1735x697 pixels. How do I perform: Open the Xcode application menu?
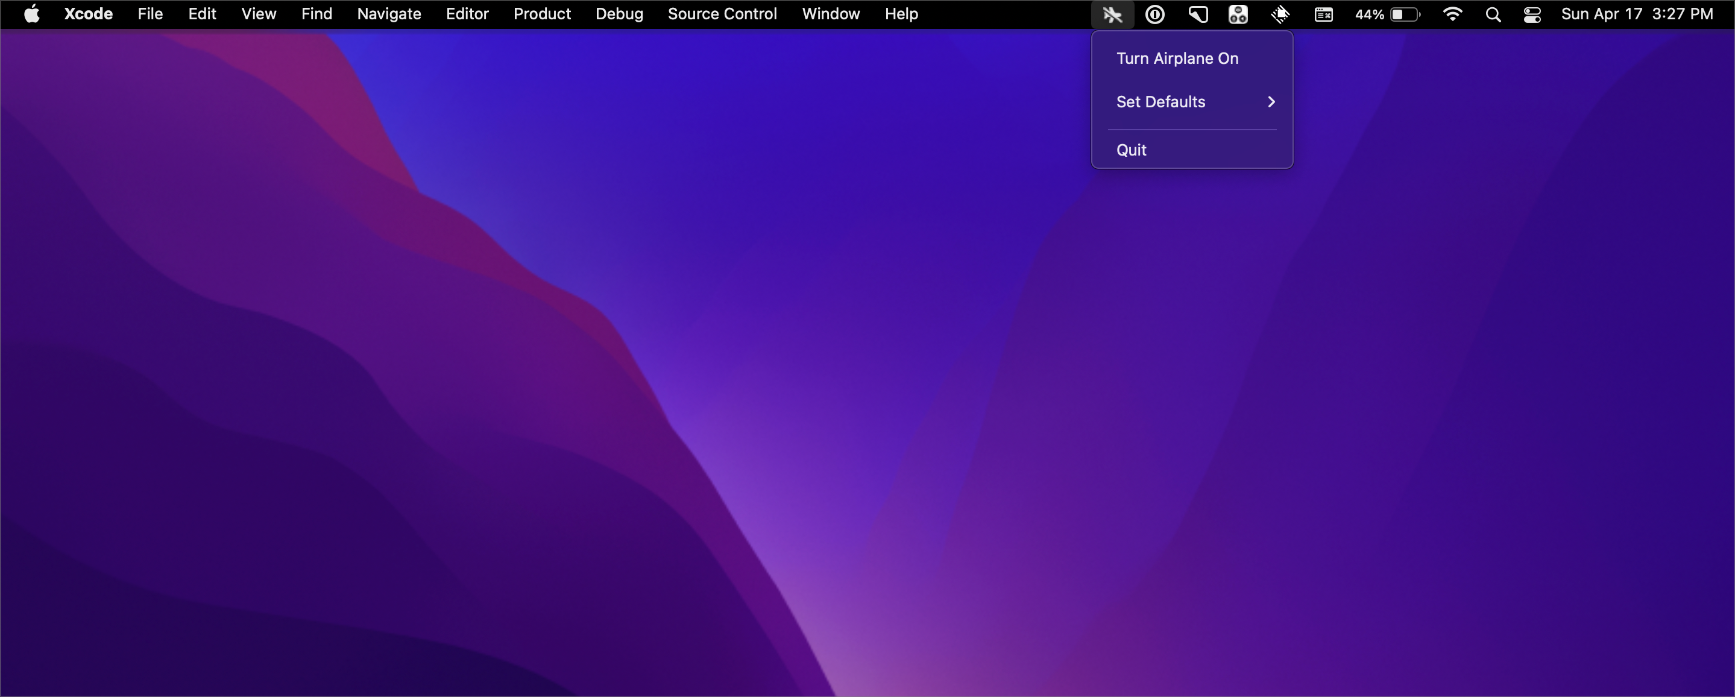point(88,14)
